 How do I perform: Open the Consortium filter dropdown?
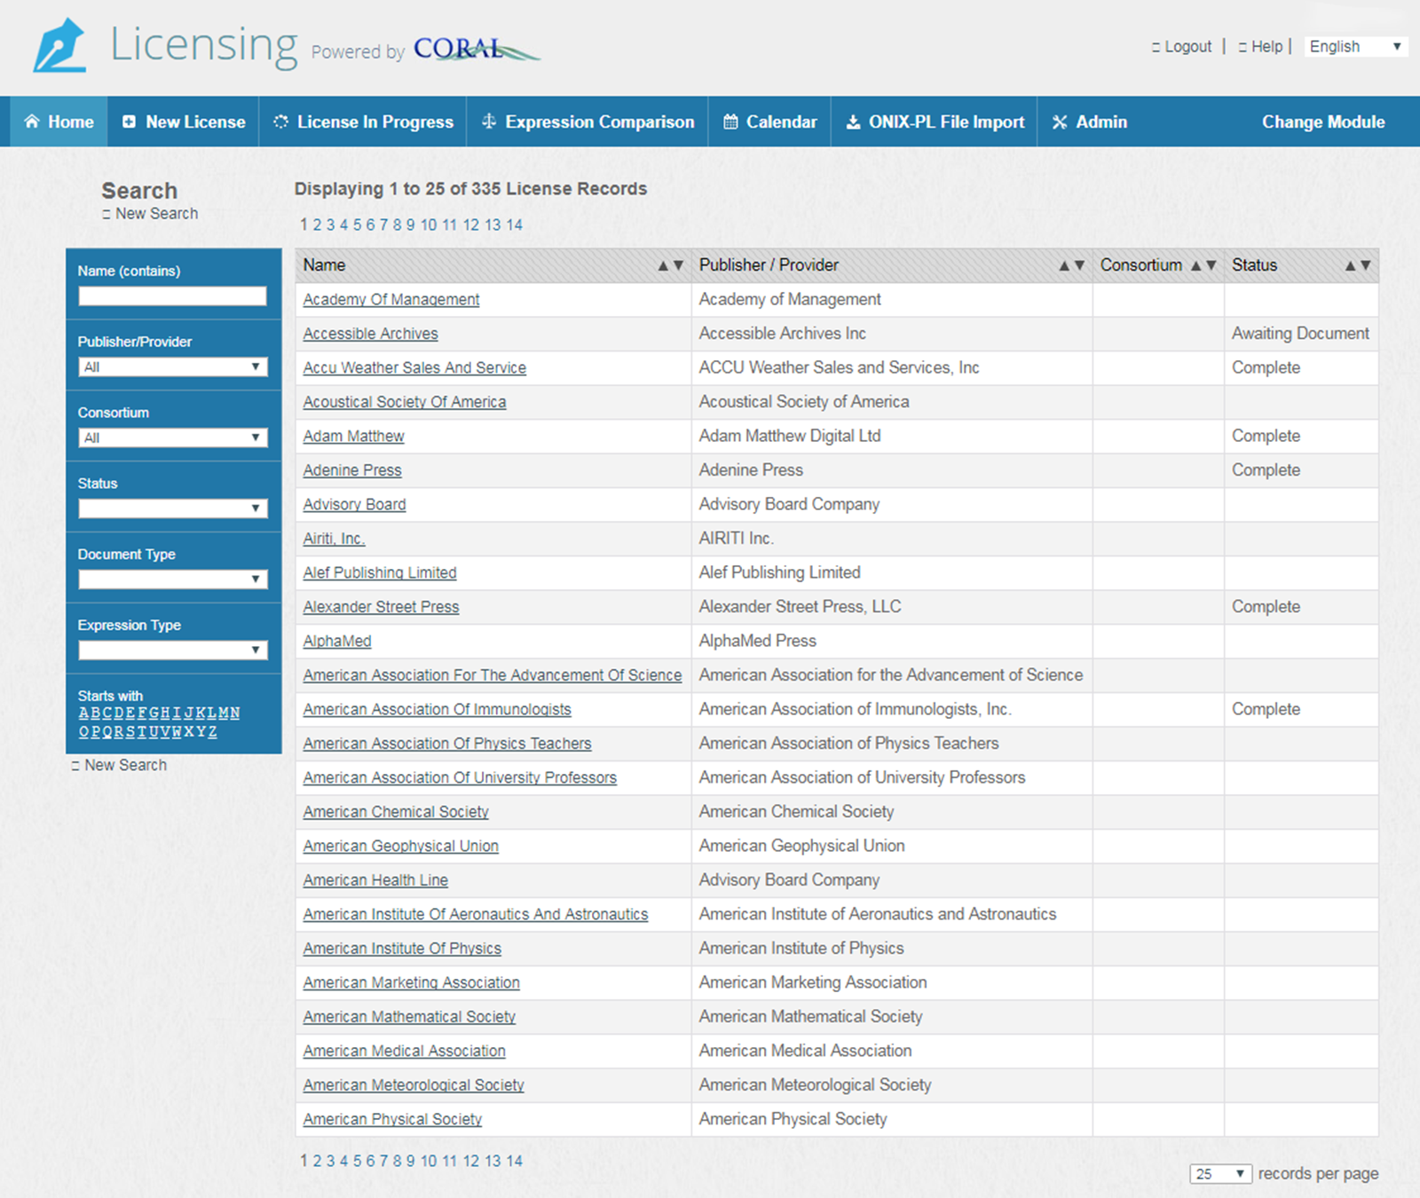[173, 437]
